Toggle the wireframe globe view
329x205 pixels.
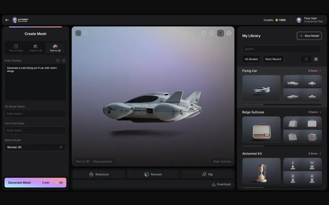pyautogui.click(x=229, y=33)
